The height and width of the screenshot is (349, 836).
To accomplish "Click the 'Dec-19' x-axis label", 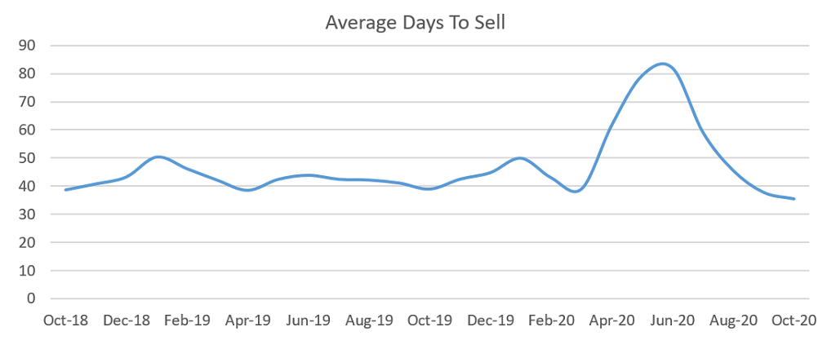I will tap(491, 321).
